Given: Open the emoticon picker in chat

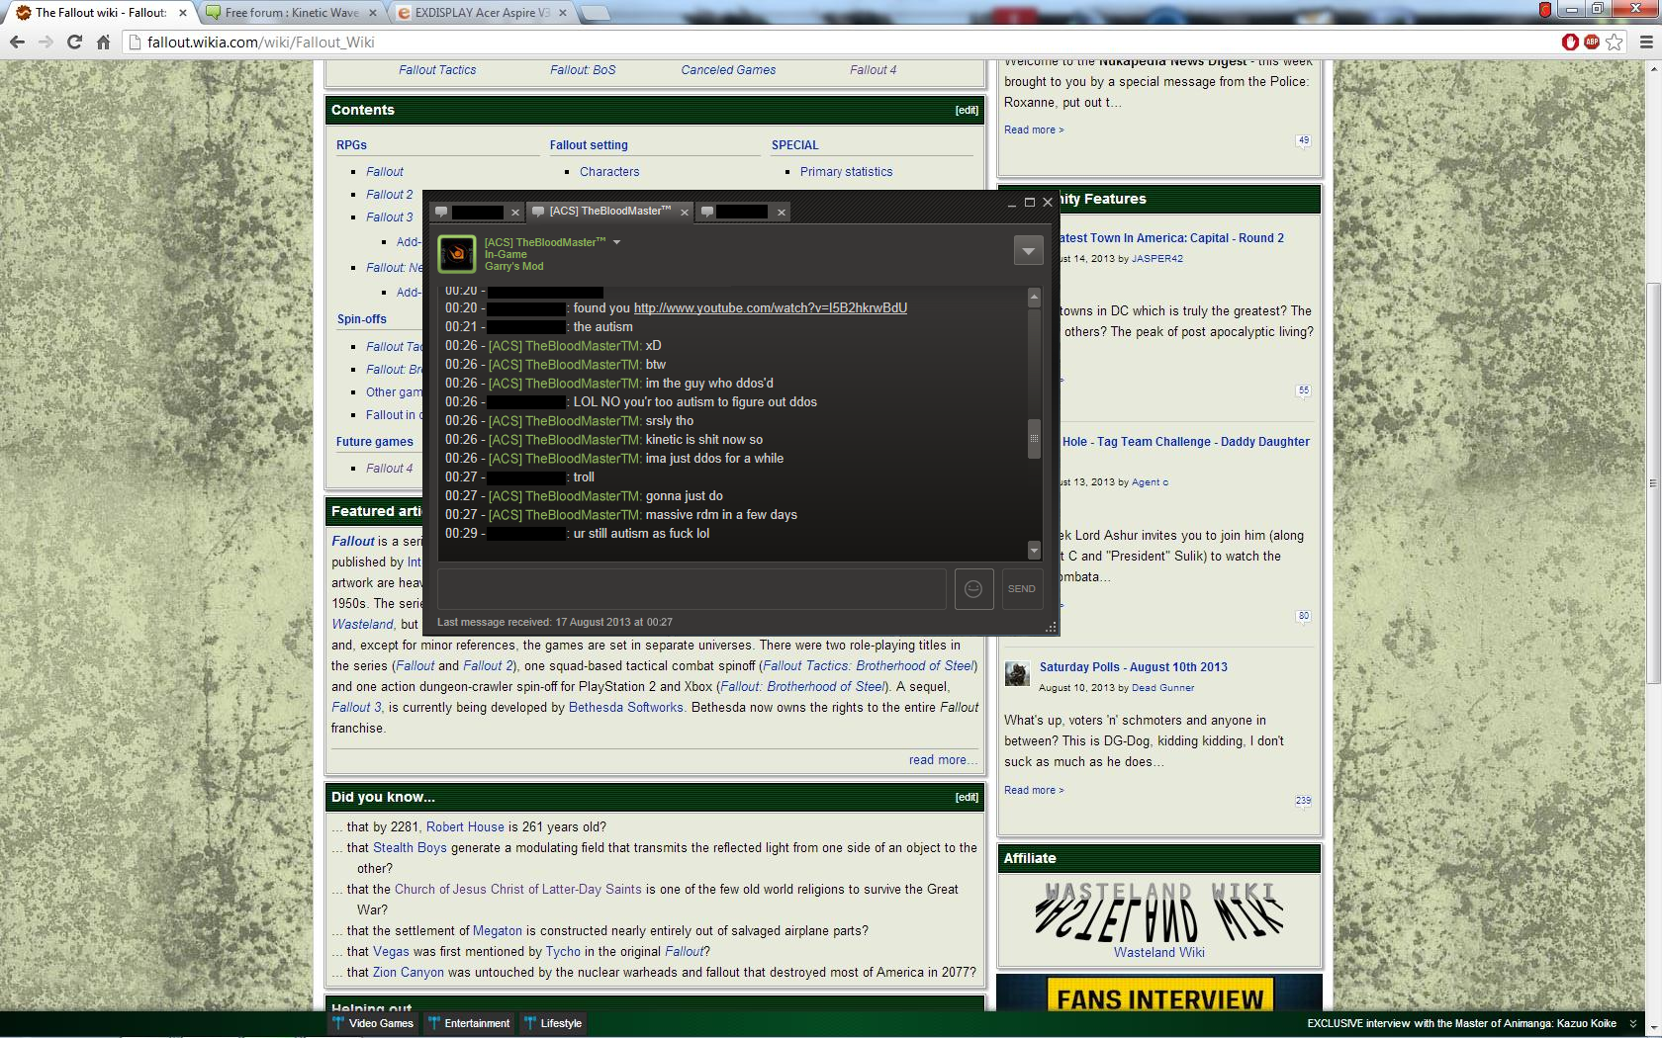Looking at the screenshot, I should pyautogui.click(x=973, y=589).
